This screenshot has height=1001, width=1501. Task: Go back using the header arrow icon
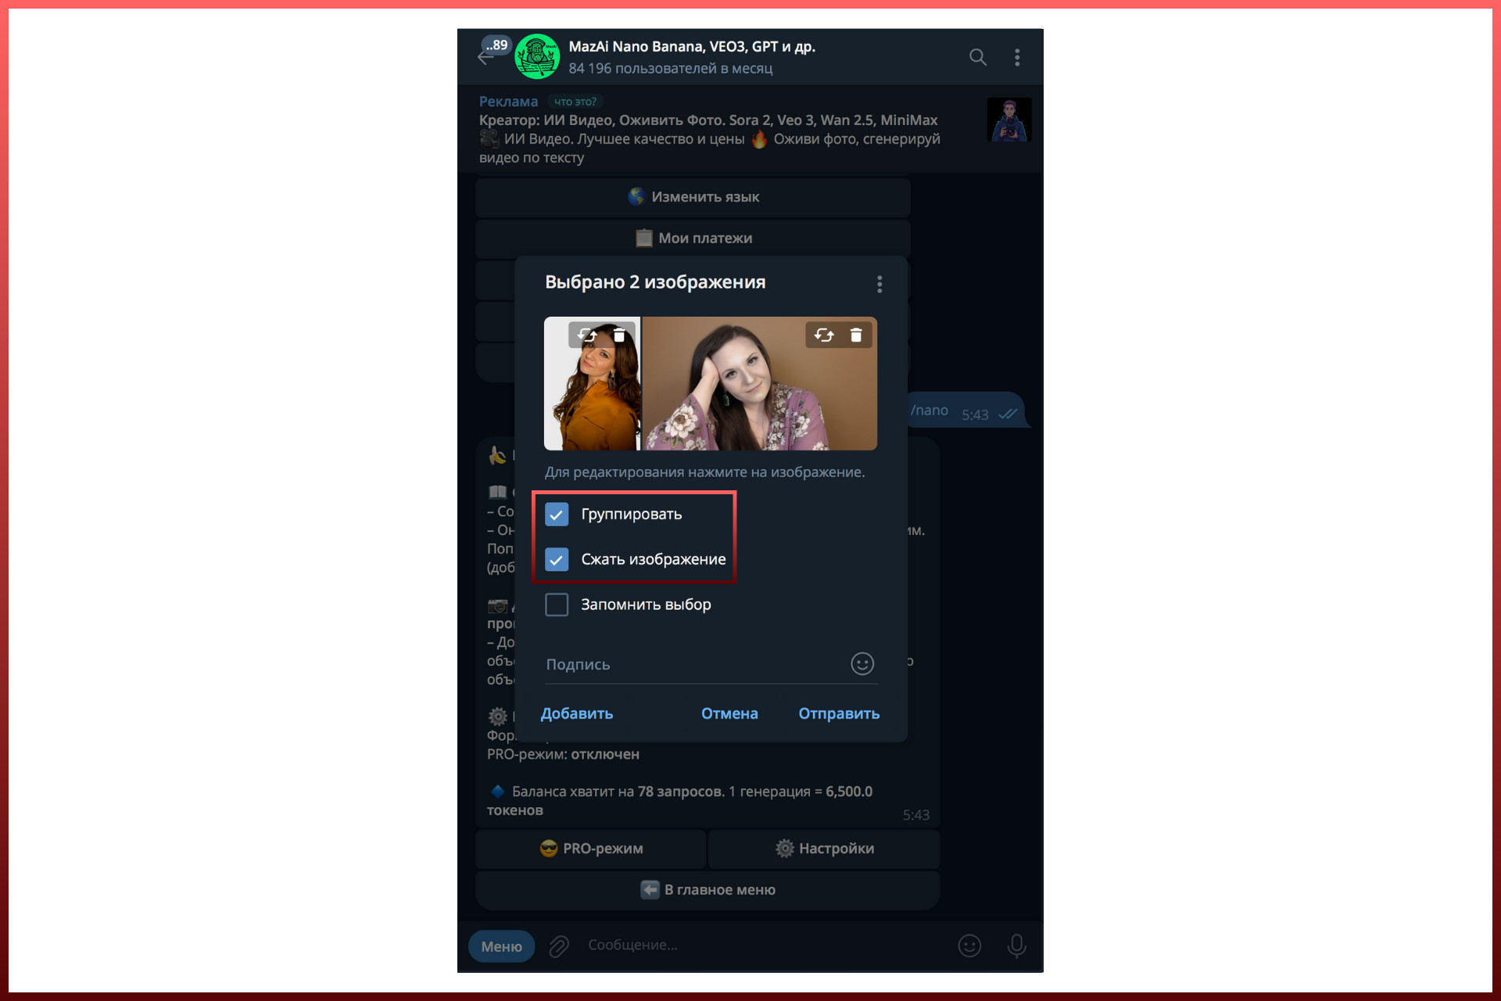(x=485, y=59)
